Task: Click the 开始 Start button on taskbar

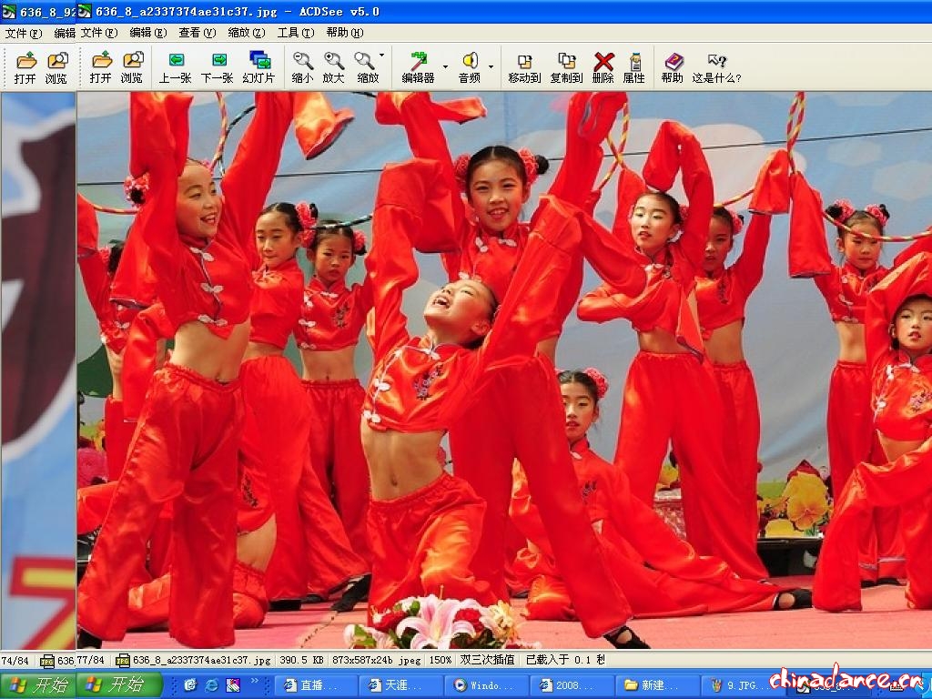Action: [116, 684]
